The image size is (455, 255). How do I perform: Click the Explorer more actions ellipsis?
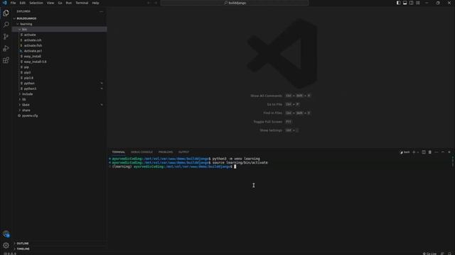pos(101,11)
